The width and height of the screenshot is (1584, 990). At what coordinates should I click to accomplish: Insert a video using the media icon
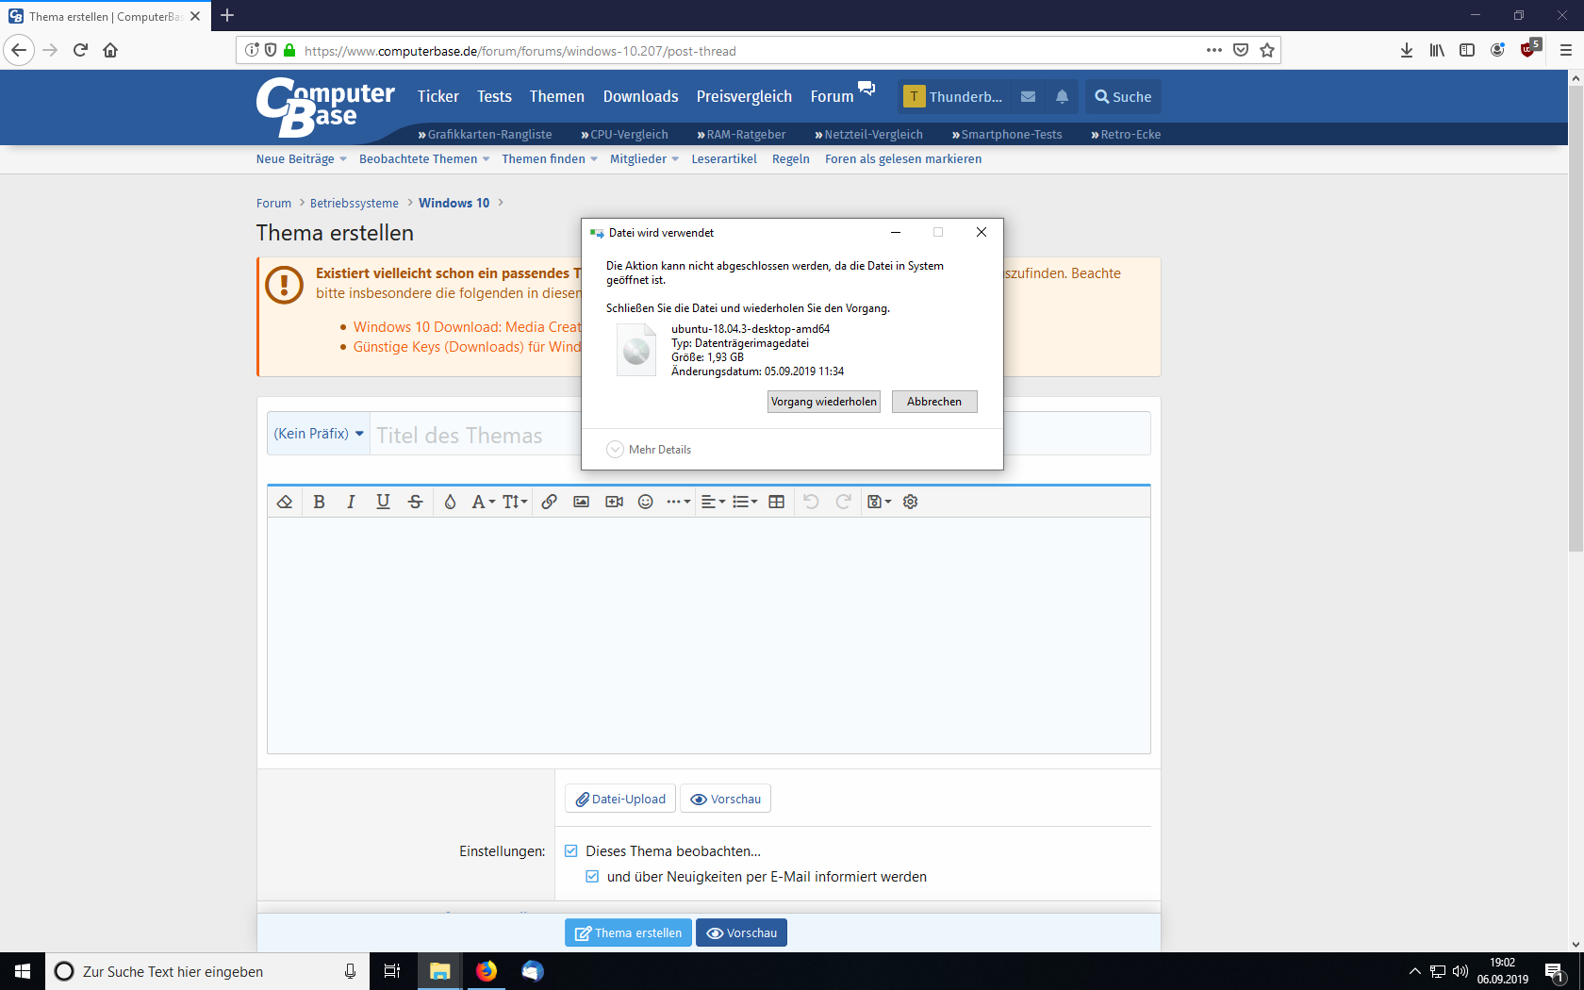(x=614, y=502)
